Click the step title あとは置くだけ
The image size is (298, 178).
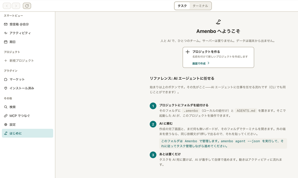pos(170,154)
